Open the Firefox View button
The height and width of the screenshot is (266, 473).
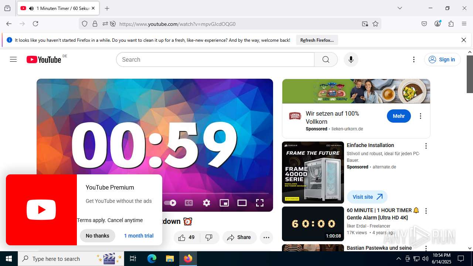7,8
